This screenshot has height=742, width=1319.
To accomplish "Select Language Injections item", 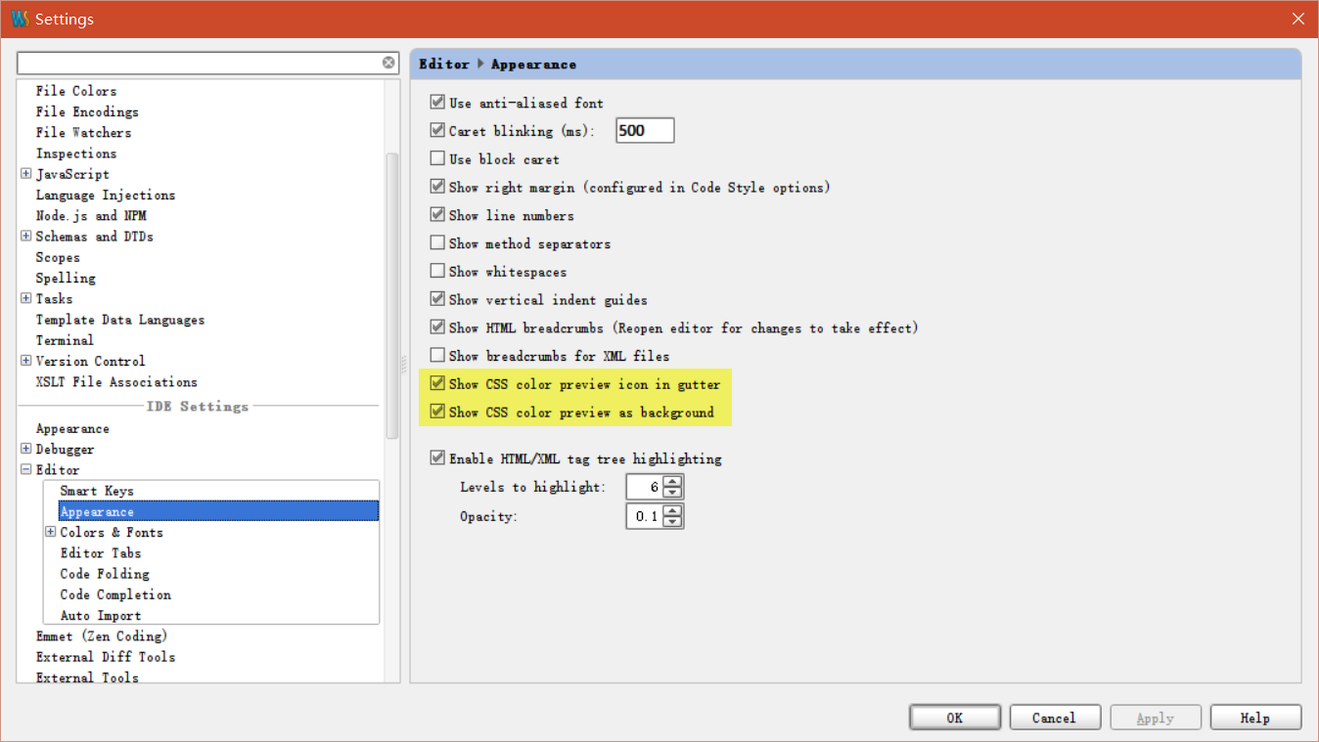I will coord(106,195).
